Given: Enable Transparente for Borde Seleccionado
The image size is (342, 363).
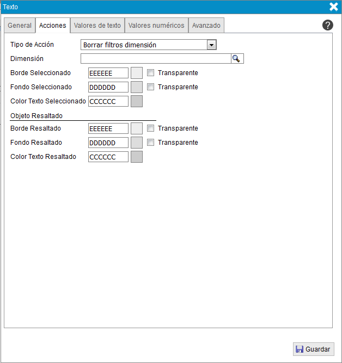Looking at the screenshot, I should pos(151,73).
